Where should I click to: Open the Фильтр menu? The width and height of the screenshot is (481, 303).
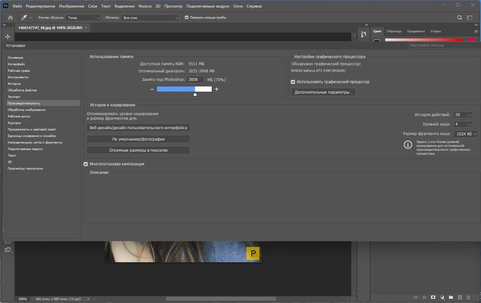pyautogui.click(x=145, y=6)
